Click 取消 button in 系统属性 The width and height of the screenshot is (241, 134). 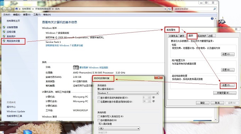[217, 103]
